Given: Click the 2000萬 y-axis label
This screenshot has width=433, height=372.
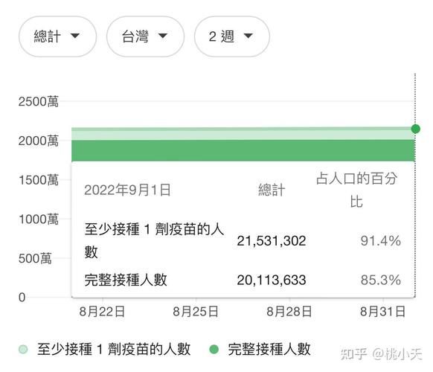Looking at the screenshot, I should tap(39, 141).
